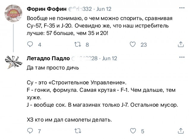The image size is (190, 139).
Task: Like the reply with 5 likes
Action: pos(133,131)
